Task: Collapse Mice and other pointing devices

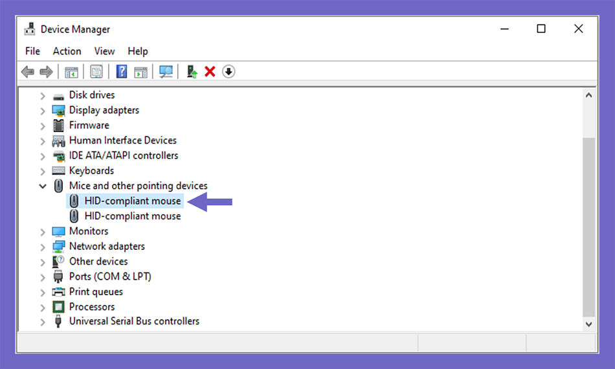Action: [43, 186]
